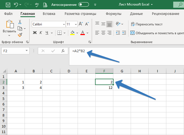Run spell check with the abc icon
Screen dimensions: 184x135
click(37, 5)
